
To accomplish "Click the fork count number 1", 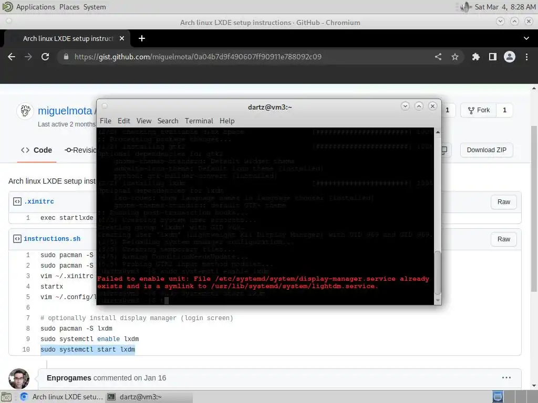I will point(504,110).
